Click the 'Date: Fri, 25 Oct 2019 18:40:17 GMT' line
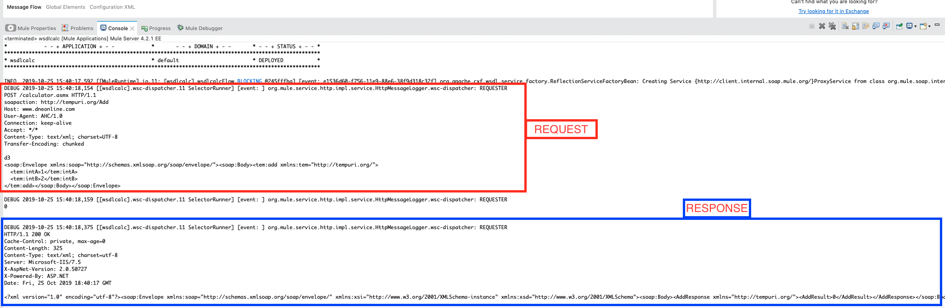Screen dimensions: 945x308 pyautogui.click(x=58, y=283)
